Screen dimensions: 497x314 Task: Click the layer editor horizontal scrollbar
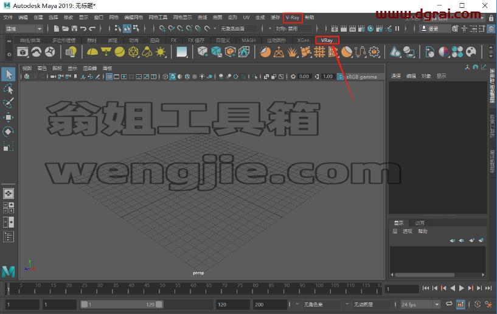425,274
